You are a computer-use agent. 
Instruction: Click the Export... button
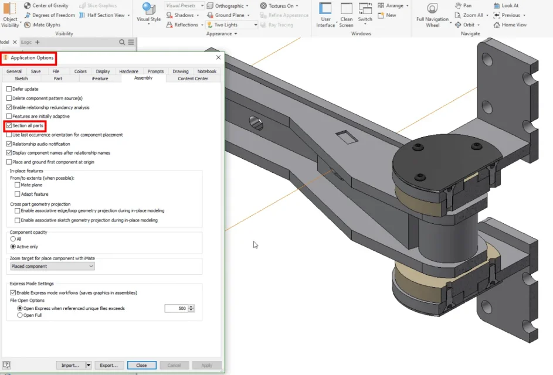pyautogui.click(x=108, y=365)
